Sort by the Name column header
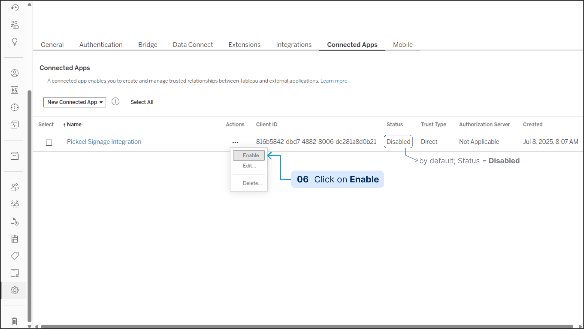Image resolution: width=584 pixels, height=329 pixels. tap(74, 124)
